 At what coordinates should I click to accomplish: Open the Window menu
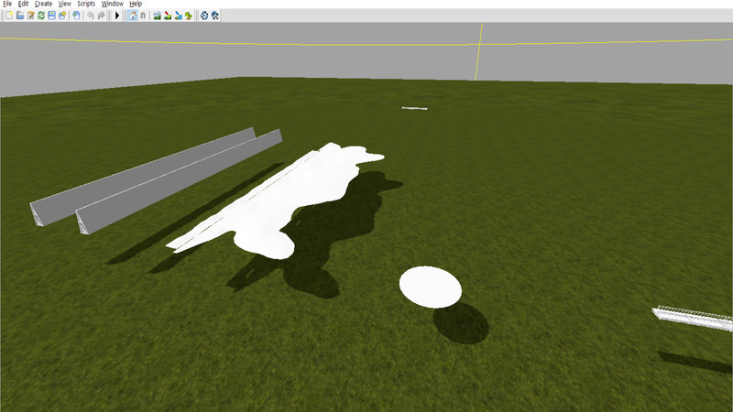coord(112,4)
